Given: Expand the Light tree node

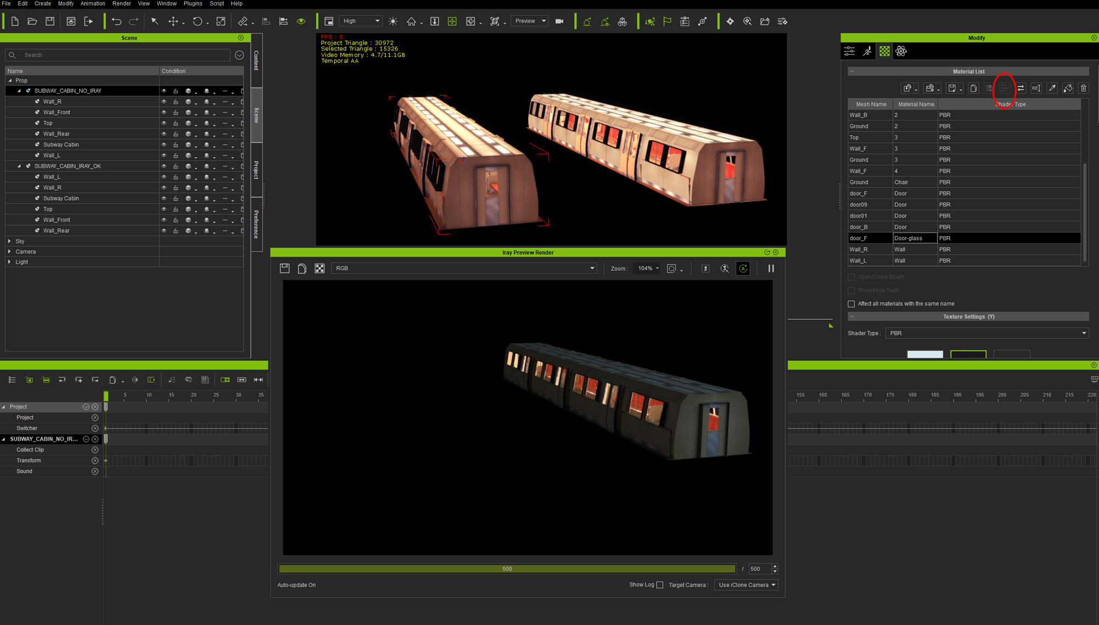Looking at the screenshot, I should coord(9,262).
